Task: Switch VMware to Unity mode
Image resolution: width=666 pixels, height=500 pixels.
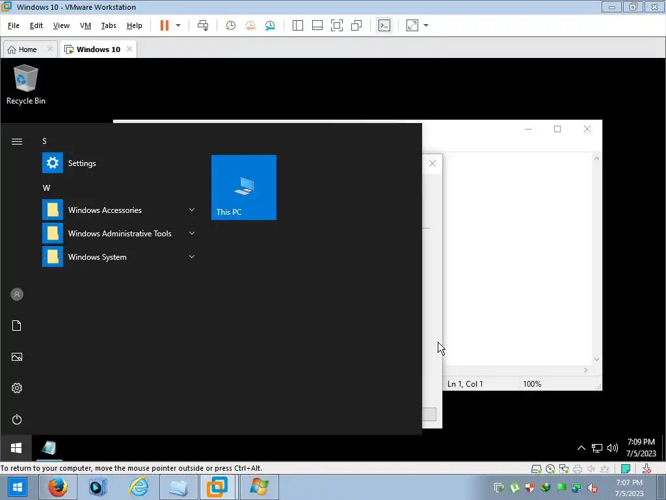Action: tap(356, 25)
